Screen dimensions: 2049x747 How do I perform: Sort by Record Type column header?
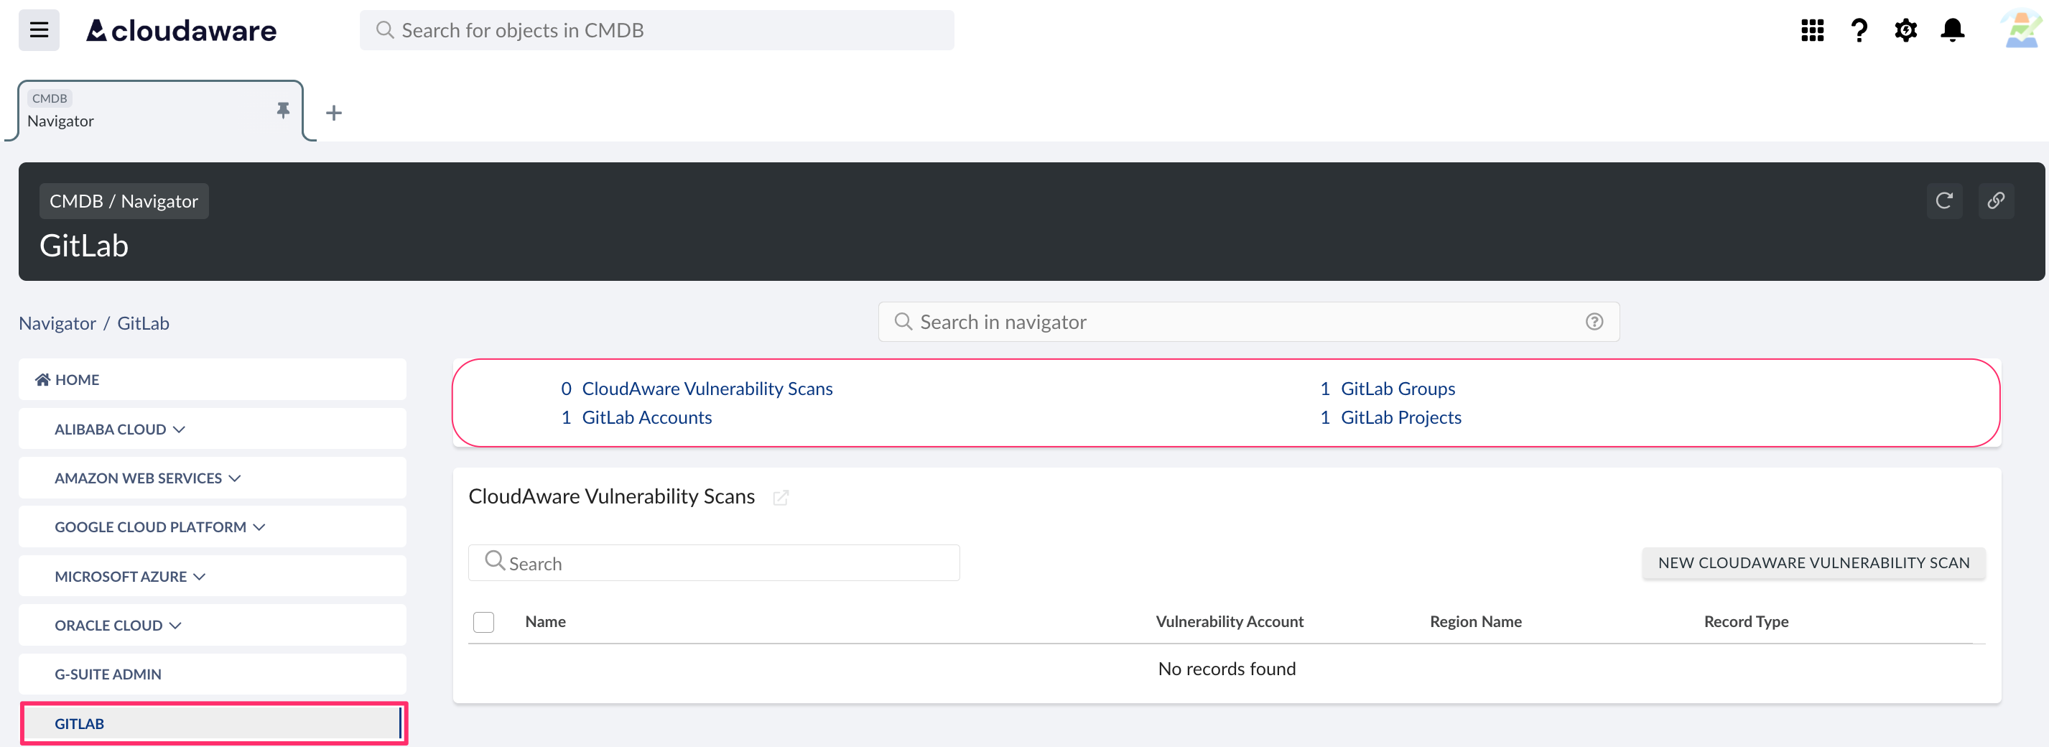(1746, 622)
